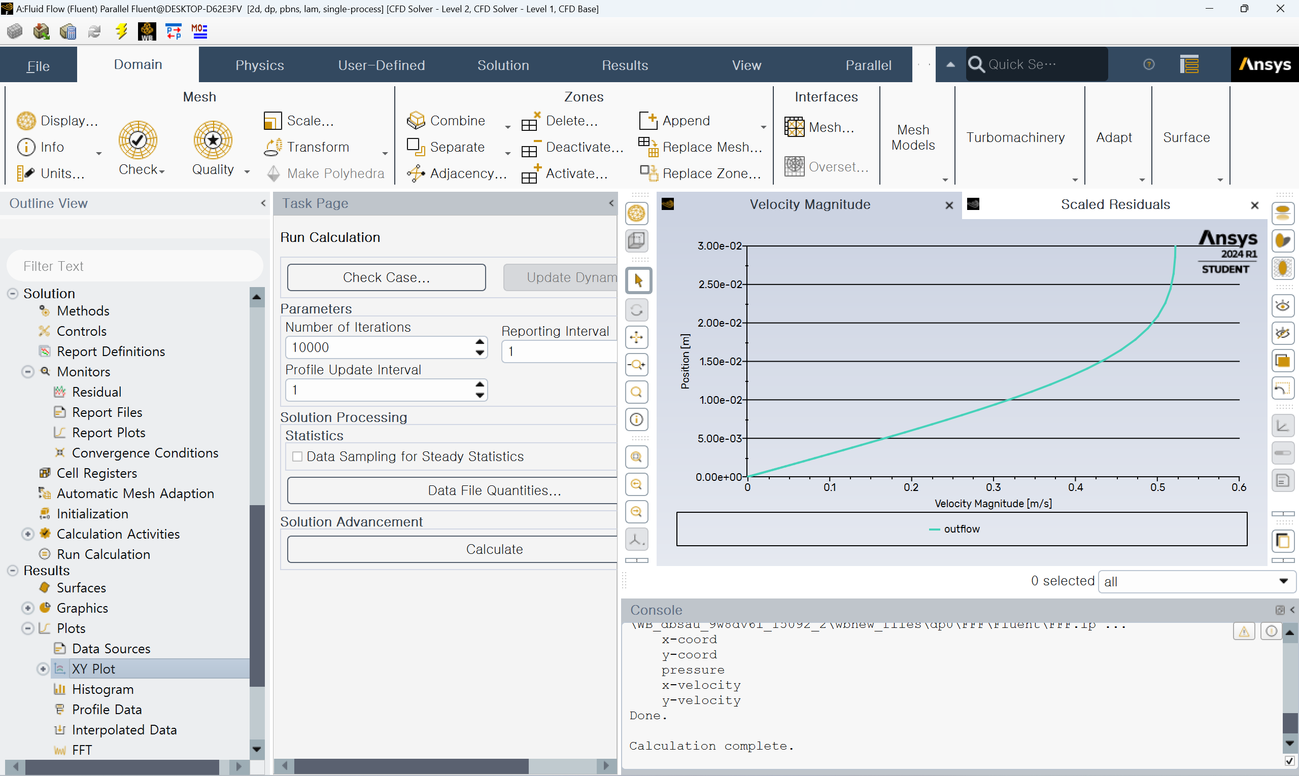
Task: Open Adjacency zones dialog
Action: pos(457,173)
